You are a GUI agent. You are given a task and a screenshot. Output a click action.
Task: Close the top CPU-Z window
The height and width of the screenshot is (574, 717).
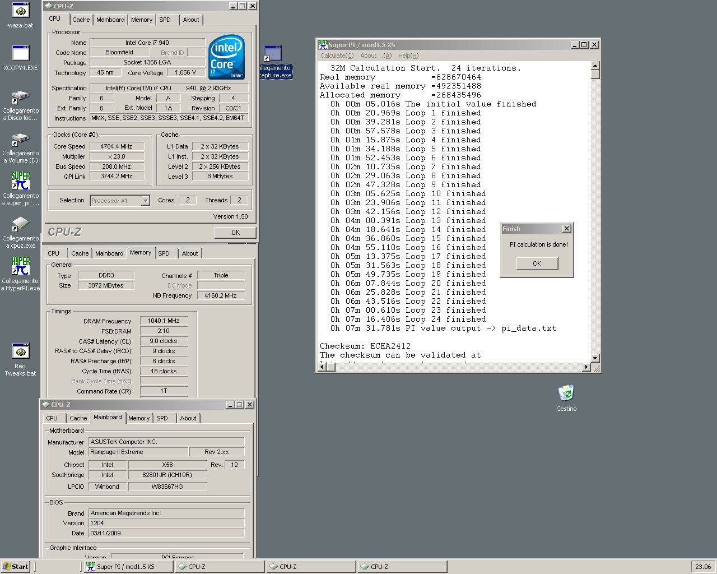click(x=252, y=6)
